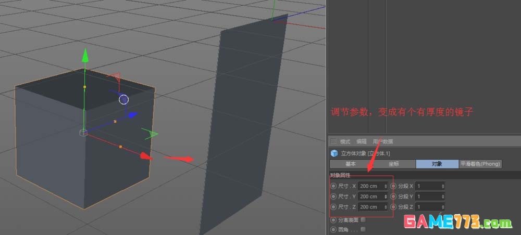521x235 pixels.
Task: Toggle keyframe dot for 圆角
Action: coord(333,229)
